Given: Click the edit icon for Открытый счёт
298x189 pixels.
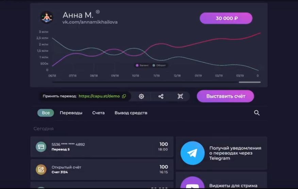Looking at the screenshot, I should pos(41,169).
